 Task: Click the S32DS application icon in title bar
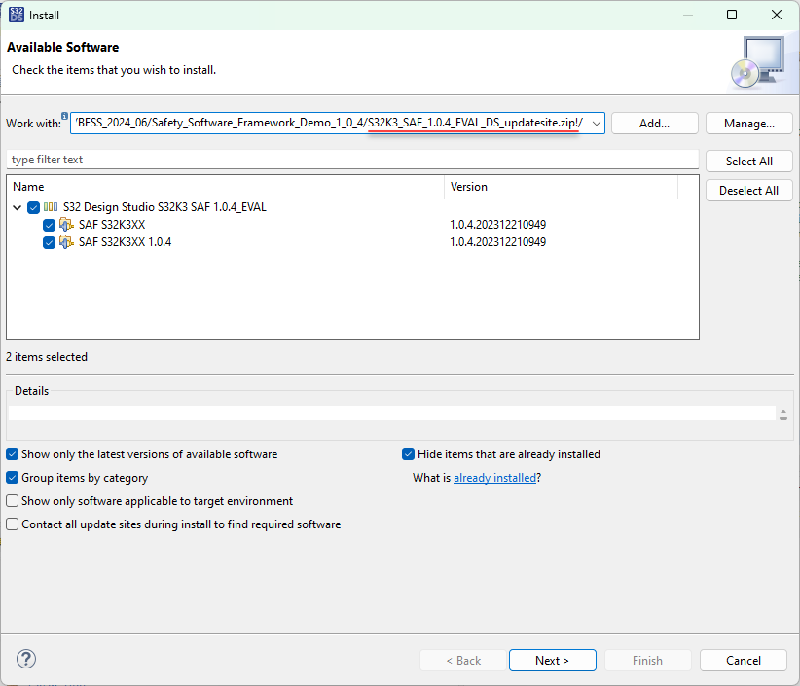click(x=14, y=15)
